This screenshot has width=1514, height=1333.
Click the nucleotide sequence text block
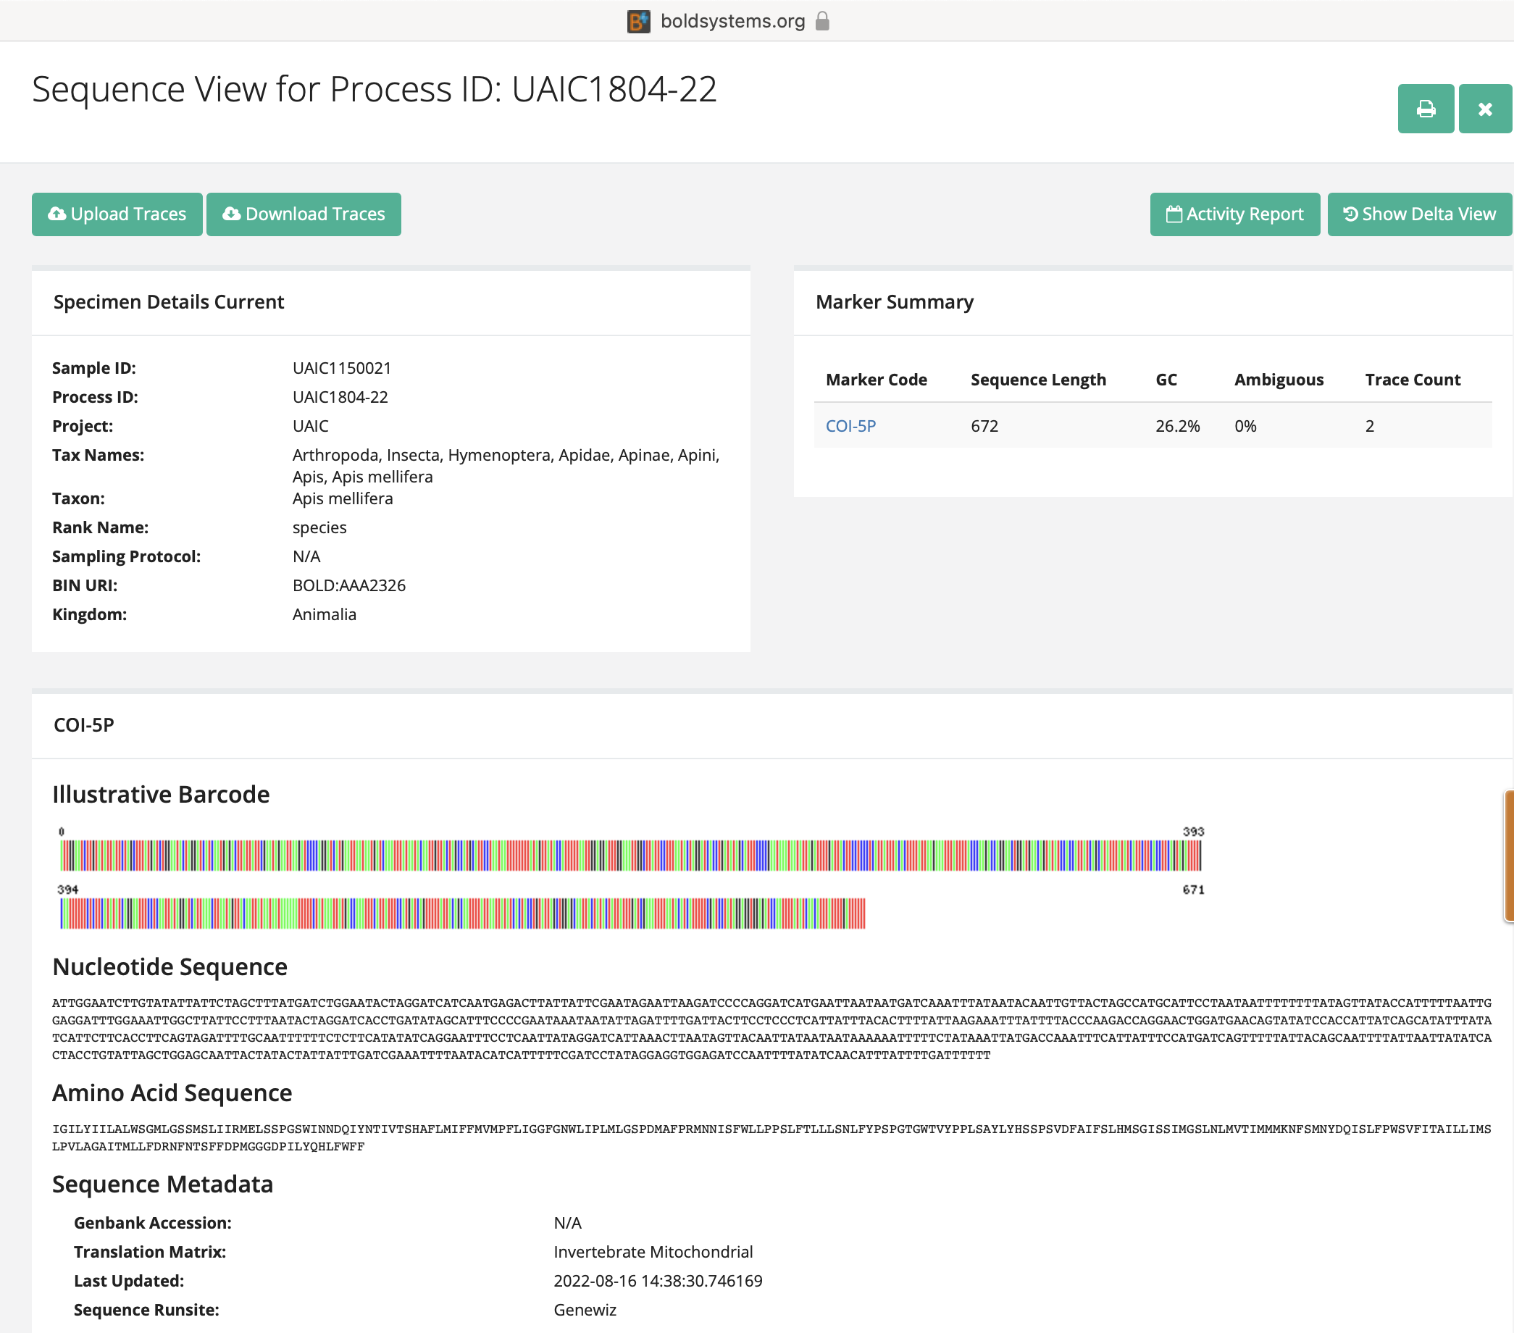coord(770,1029)
